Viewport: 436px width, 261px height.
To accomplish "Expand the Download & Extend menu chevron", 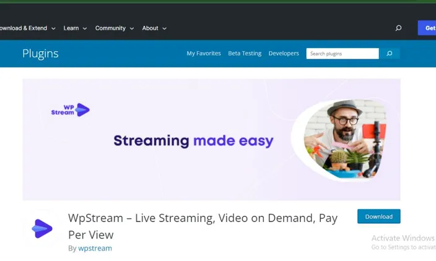I will [53, 28].
